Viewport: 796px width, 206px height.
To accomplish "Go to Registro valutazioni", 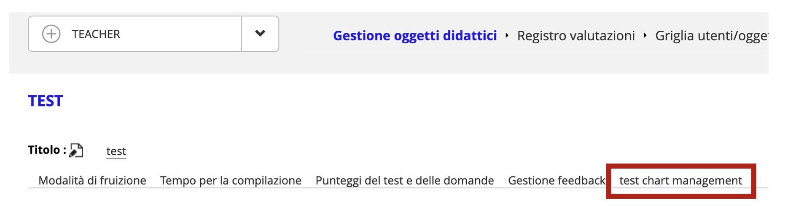I will coord(576,36).
